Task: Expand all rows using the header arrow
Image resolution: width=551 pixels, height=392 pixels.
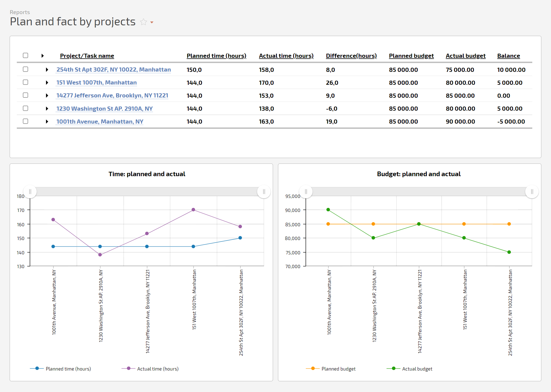Action: pos(43,56)
